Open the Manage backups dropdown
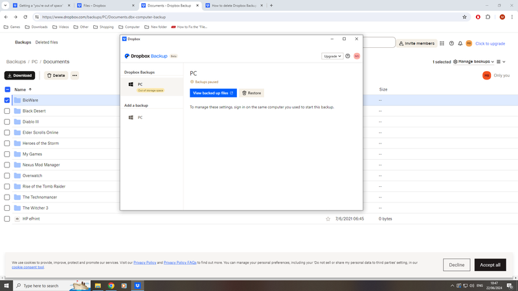This screenshot has width=518, height=291. coord(473,61)
